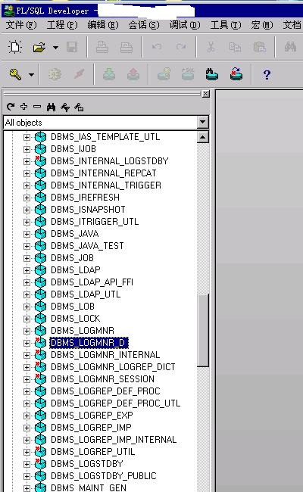Viewport: 303px width, 492px height.
Task: Click the Commit green down-arrow icon
Action: (109, 74)
